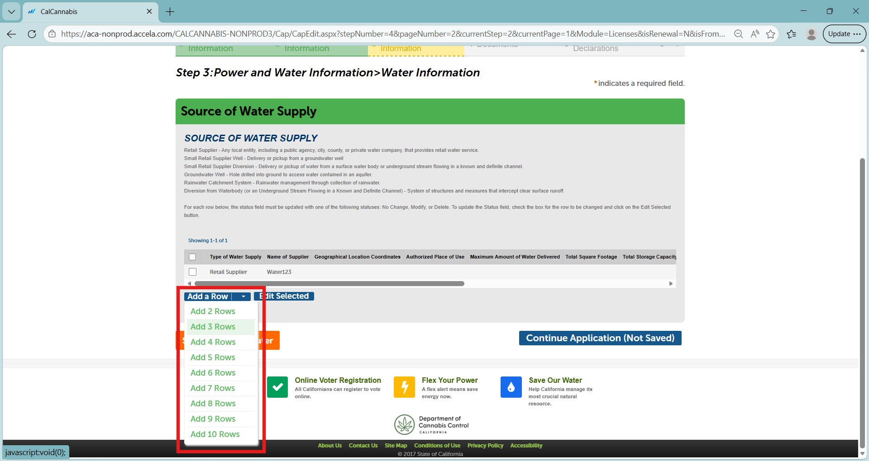
Task: Add this page to favorites
Action: (x=770, y=34)
